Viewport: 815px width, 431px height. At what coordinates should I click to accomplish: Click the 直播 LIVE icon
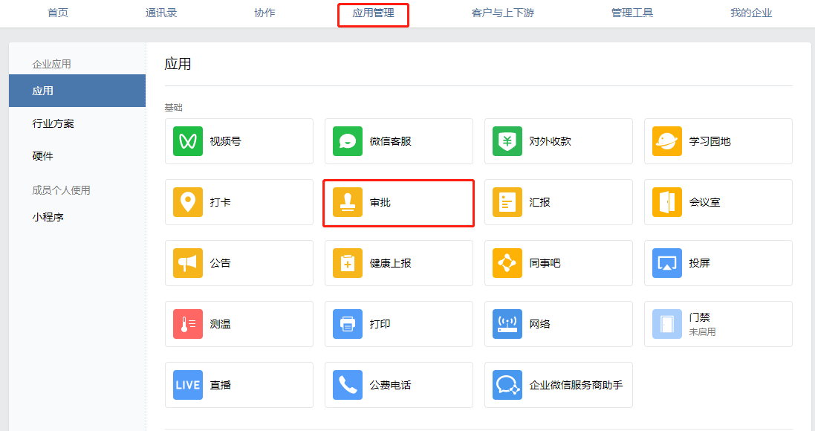[188, 385]
